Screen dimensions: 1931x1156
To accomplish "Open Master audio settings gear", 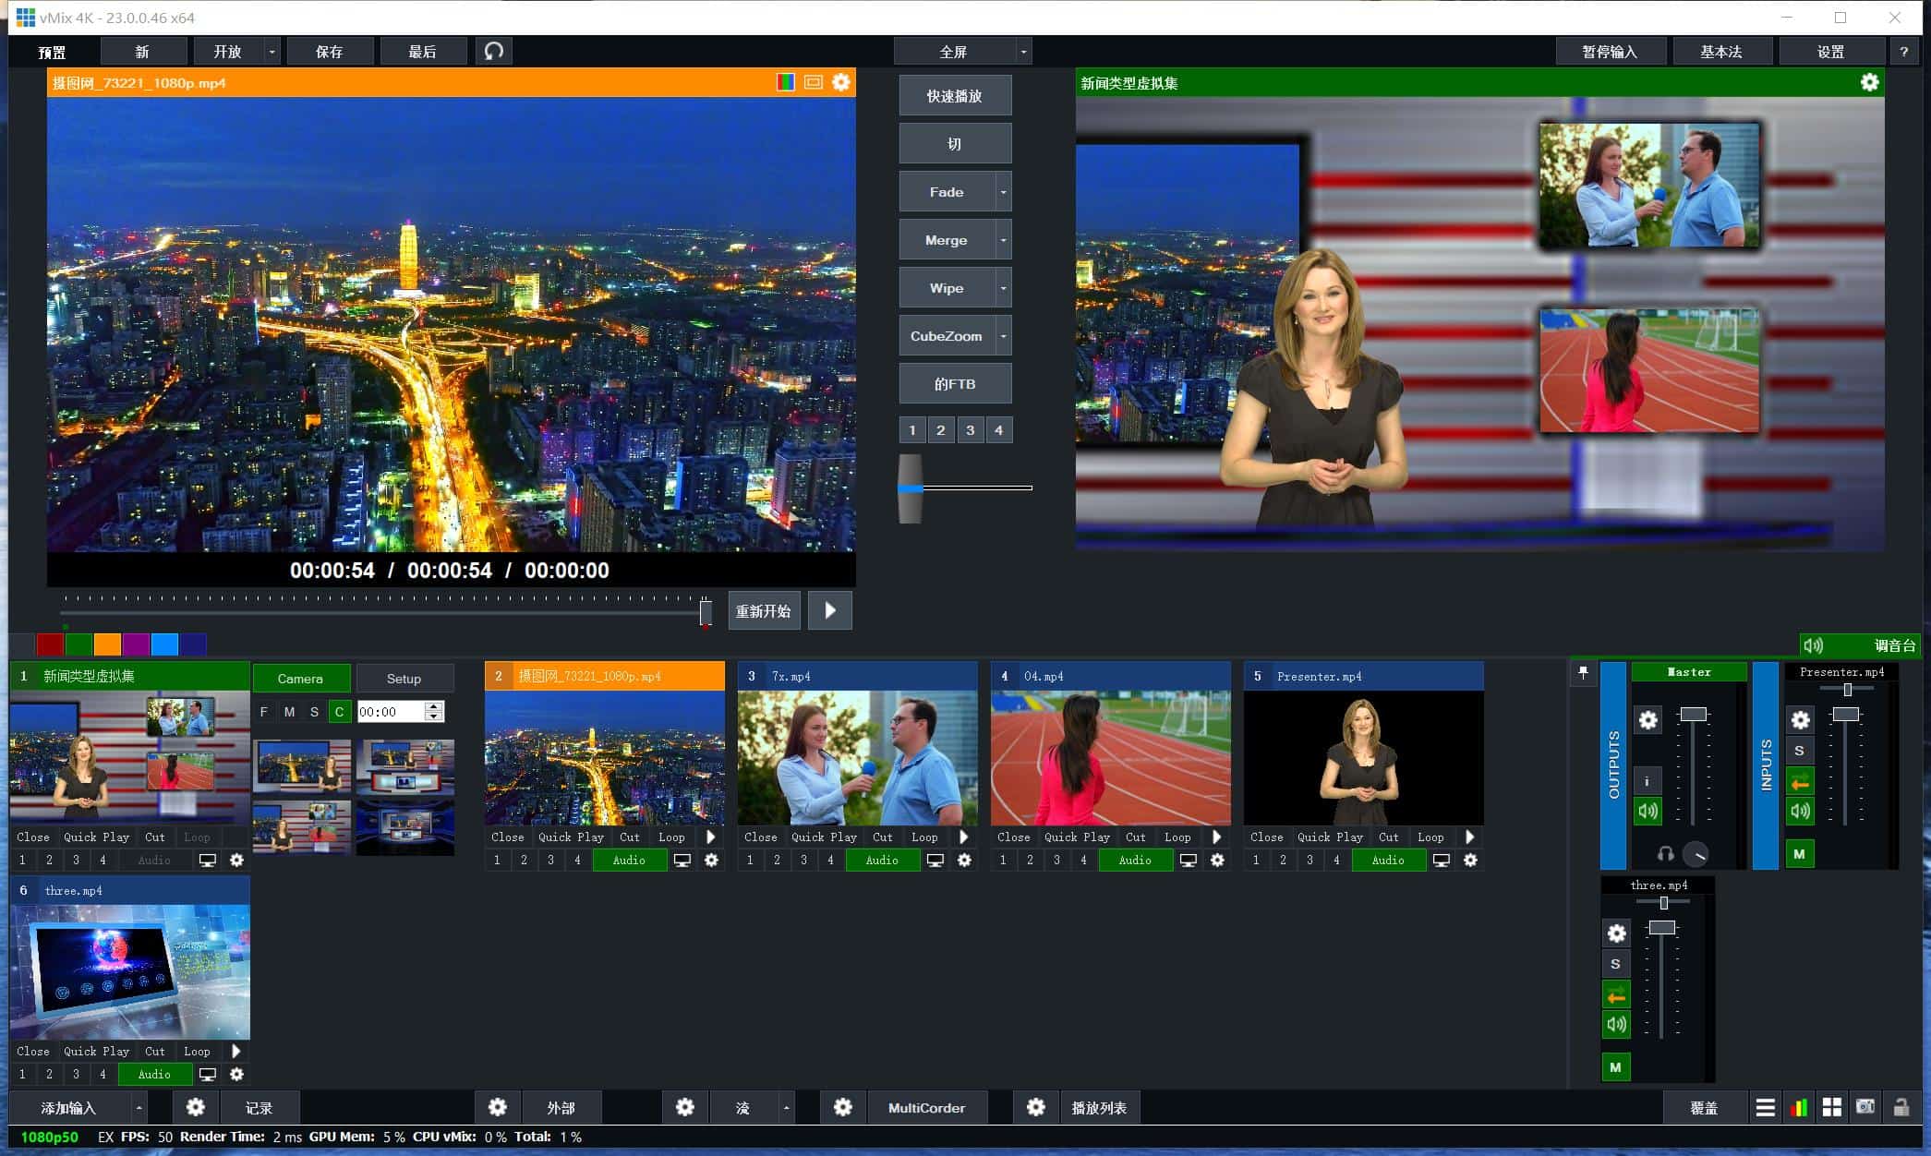I will [x=1648, y=720].
